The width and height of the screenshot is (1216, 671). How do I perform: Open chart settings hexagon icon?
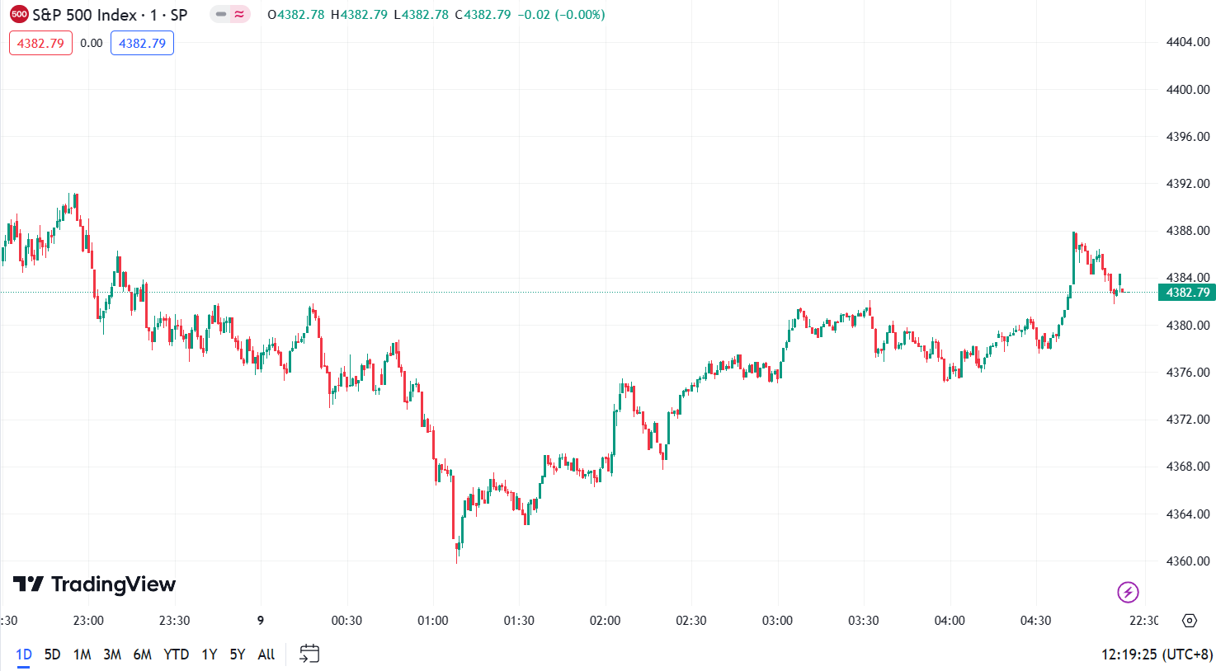click(x=1189, y=621)
